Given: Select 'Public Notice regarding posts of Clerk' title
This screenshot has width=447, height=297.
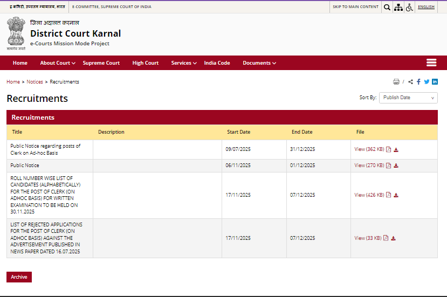Looking at the screenshot, I should (45, 149).
